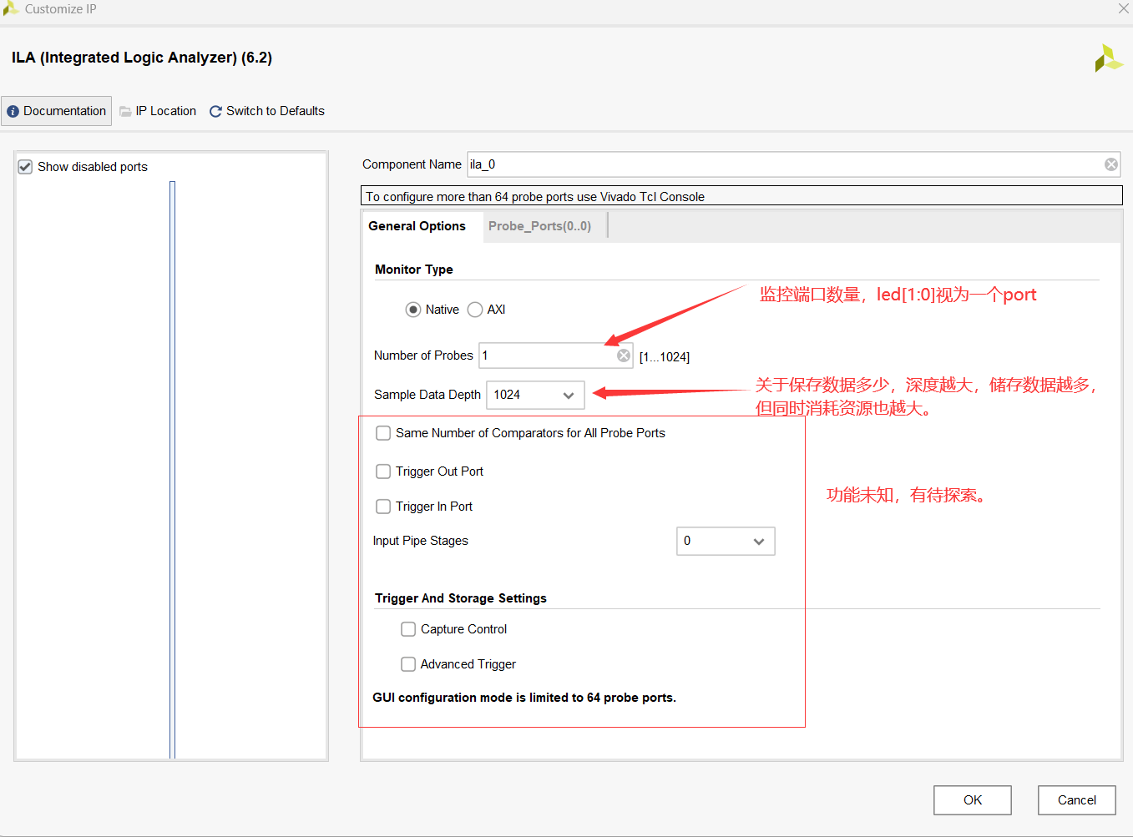This screenshot has width=1133, height=837.
Task: Click the Documentation info icon
Action: click(13, 112)
